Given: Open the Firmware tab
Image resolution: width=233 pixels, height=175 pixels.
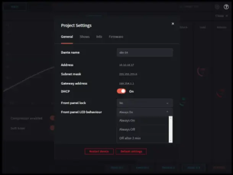Looking at the screenshot, I should (x=116, y=37).
